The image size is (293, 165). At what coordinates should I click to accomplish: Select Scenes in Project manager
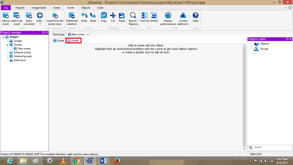pyautogui.click(x=18, y=45)
